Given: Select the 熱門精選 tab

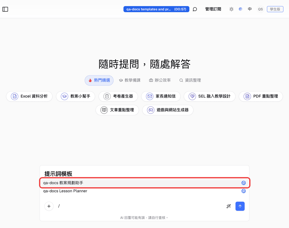Looking at the screenshot, I should 99,80.
